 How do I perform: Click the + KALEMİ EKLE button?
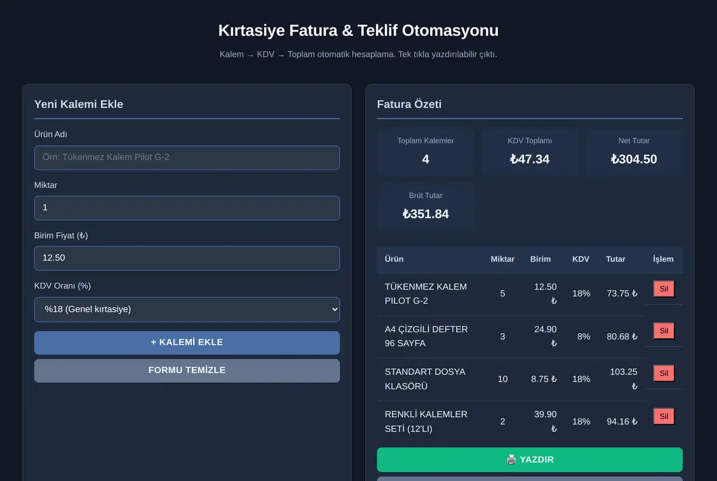pos(187,343)
